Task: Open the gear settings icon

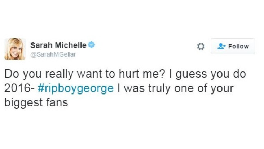Action: click(201, 46)
